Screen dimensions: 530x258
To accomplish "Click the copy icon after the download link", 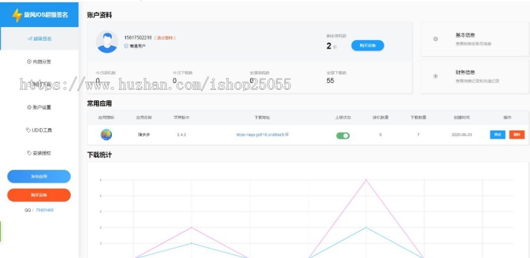I will point(287,135).
